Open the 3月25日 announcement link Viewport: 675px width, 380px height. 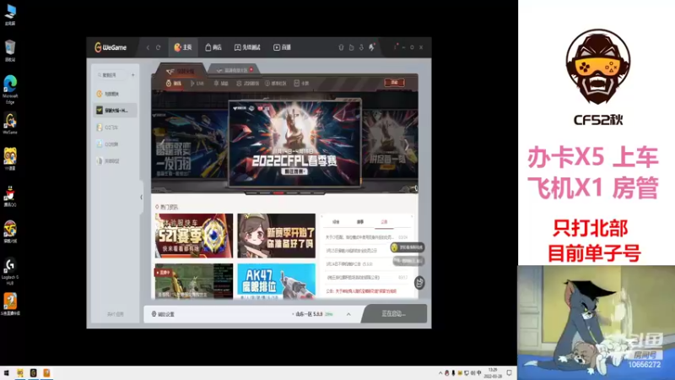(x=351, y=250)
